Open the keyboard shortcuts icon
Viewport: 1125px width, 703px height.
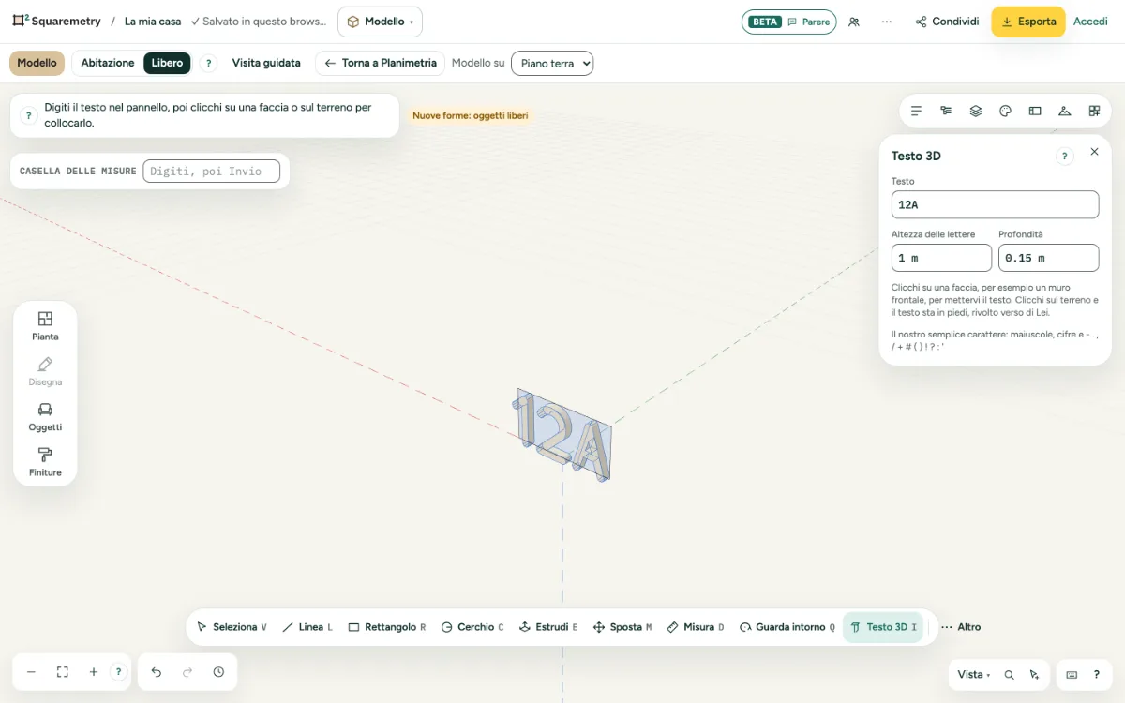1072,675
